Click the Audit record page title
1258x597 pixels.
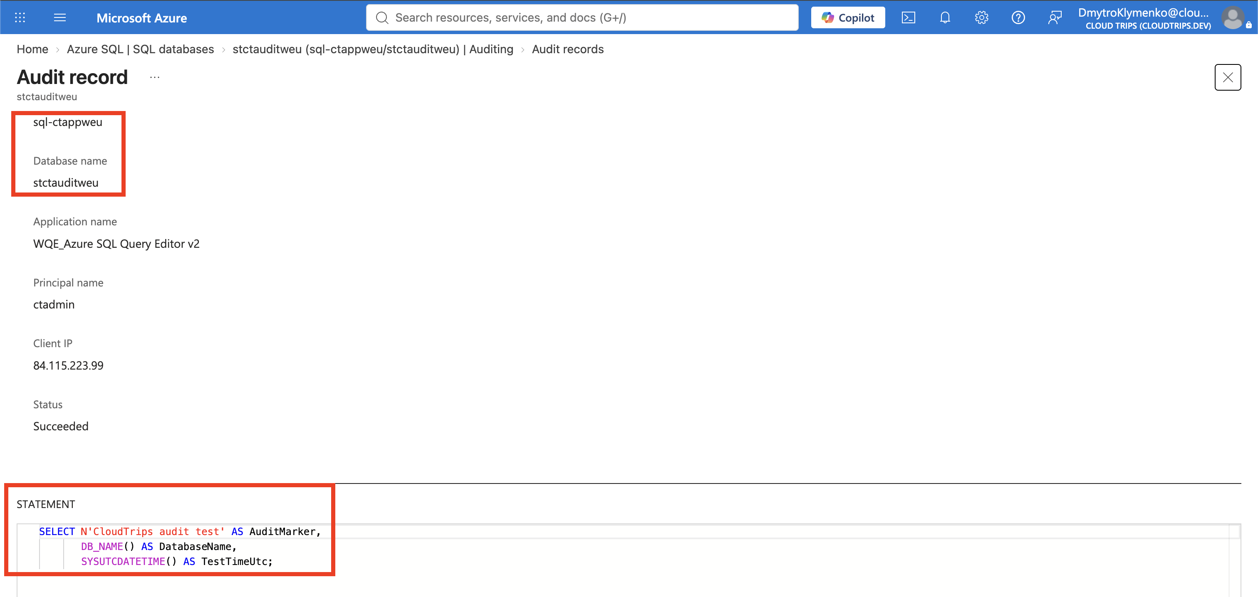pyautogui.click(x=72, y=76)
